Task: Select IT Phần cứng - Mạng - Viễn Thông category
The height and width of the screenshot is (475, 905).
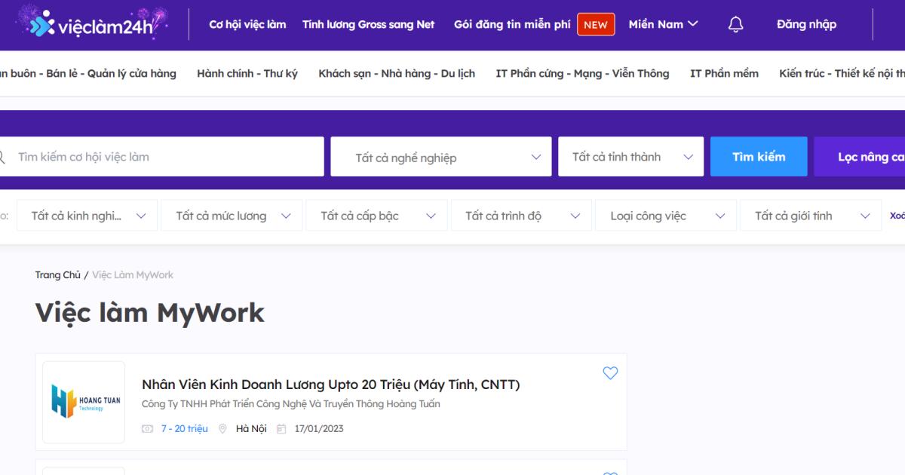Action: click(x=582, y=73)
